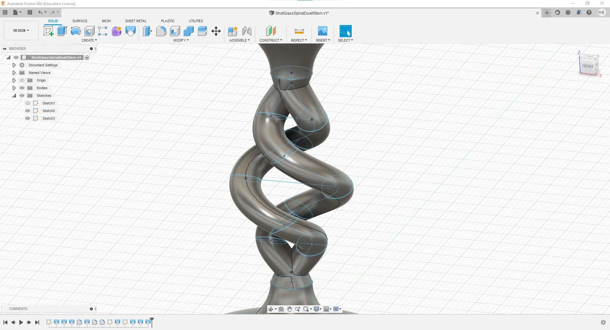This screenshot has height=330, width=610.
Task: Activate the root component radio button
Action: coord(87,57)
